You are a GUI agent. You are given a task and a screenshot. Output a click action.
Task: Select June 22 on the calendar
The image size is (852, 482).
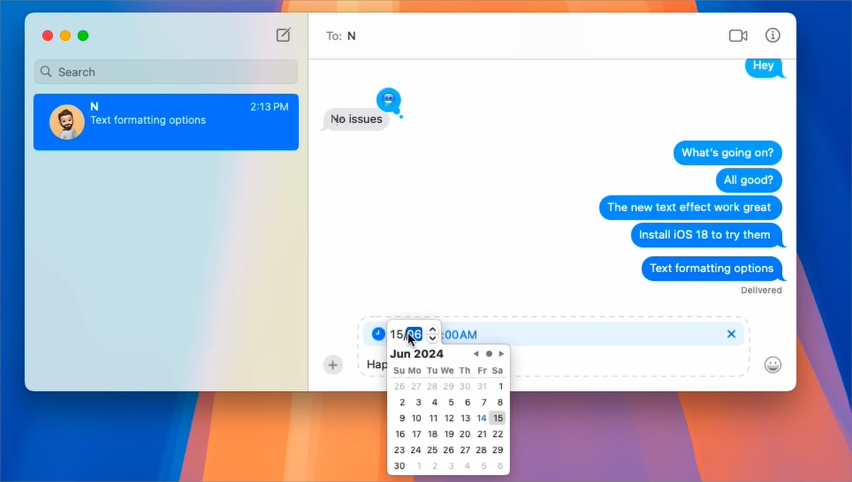(x=498, y=434)
